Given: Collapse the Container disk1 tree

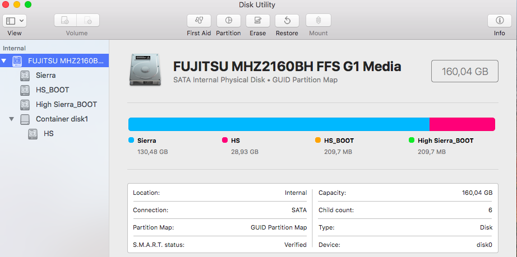Looking at the screenshot, I should pyautogui.click(x=12, y=119).
